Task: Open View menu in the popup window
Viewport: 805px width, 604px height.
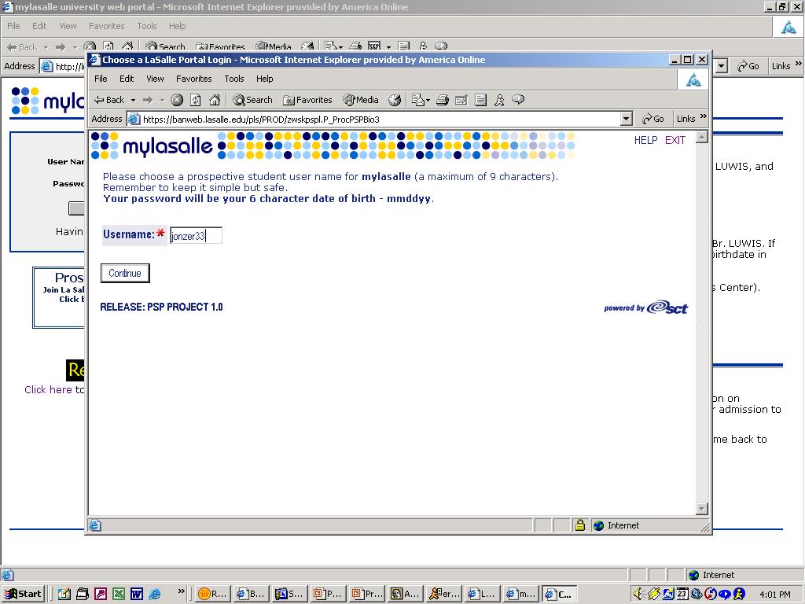Action: (x=155, y=79)
